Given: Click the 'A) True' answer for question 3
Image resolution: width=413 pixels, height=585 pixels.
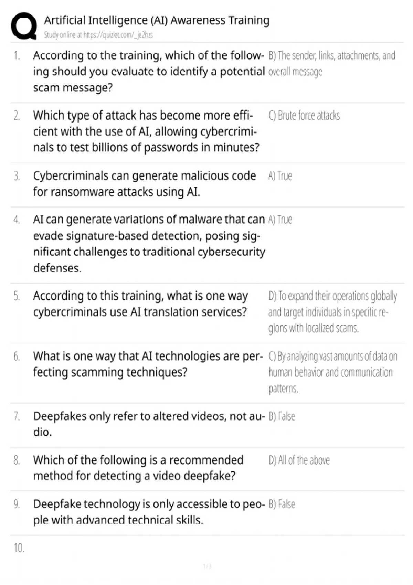Looking at the screenshot, I should (x=280, y=176).
